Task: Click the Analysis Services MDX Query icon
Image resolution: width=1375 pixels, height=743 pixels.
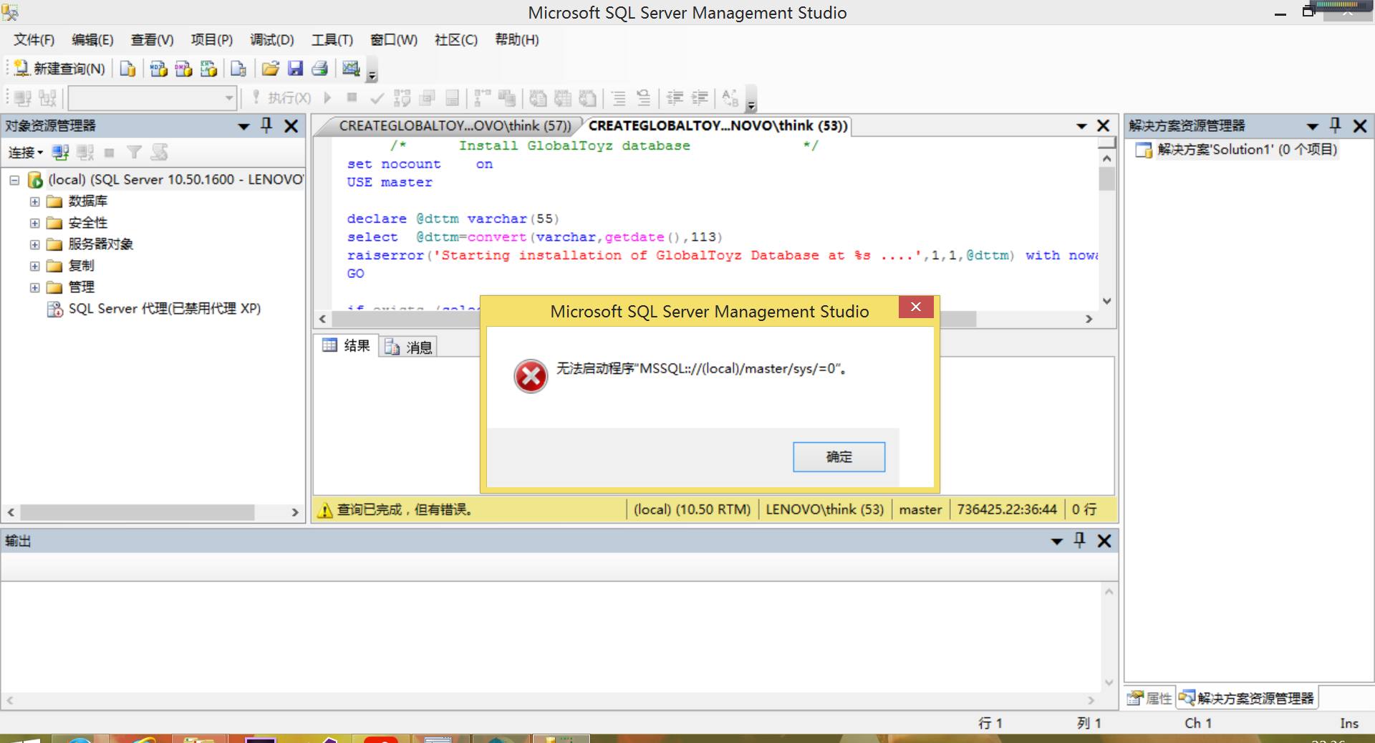Action: point(158,68)
